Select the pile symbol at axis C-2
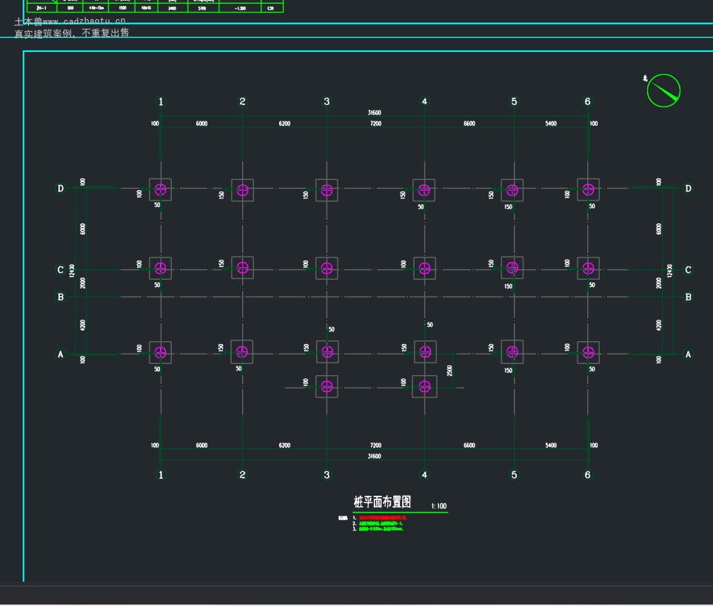 coord(242,268)
